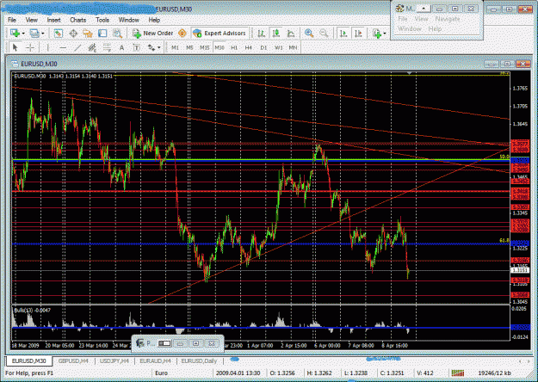Select the Text Label tool (T)
Image resolution: width=538 pixels, height=382 pixels.
136,47
